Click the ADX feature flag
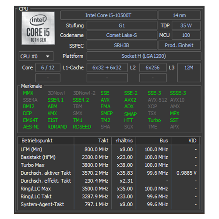Viewport: 219px width, 219px height. click(x=129, y=106)
